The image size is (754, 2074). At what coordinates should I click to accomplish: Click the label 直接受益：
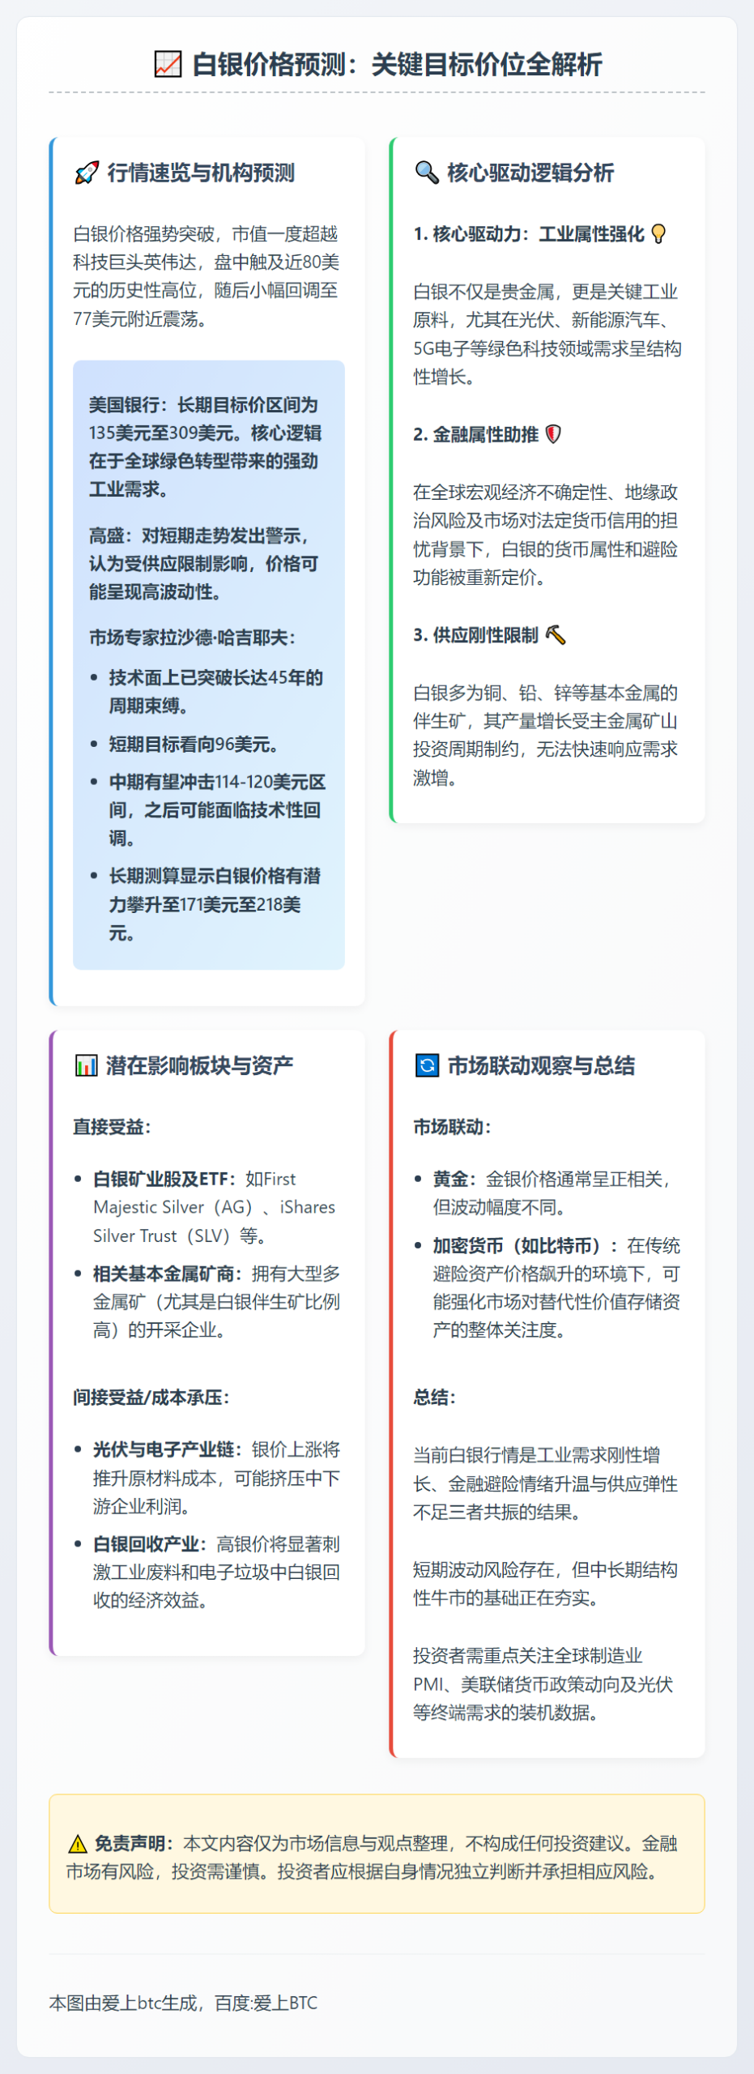pos(113,1127)
